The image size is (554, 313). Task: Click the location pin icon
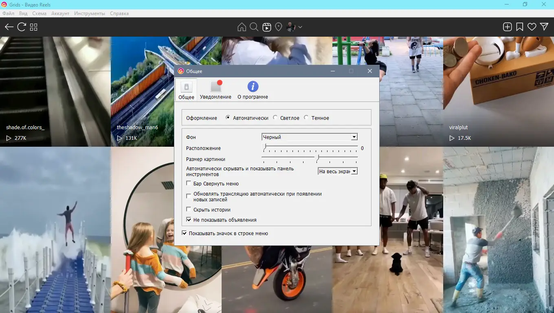(279, 27)
